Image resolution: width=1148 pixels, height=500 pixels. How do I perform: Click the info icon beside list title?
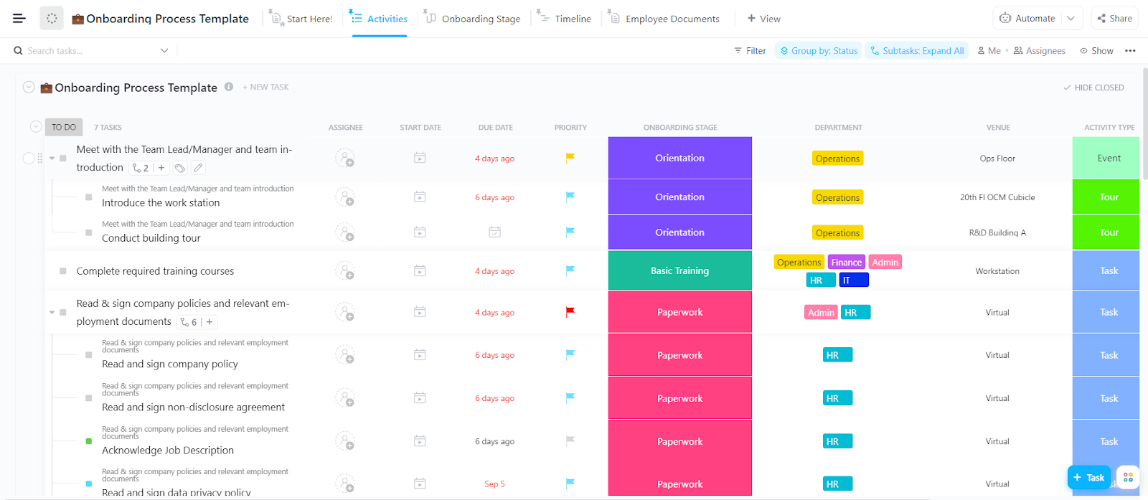[x=229, y=87]
